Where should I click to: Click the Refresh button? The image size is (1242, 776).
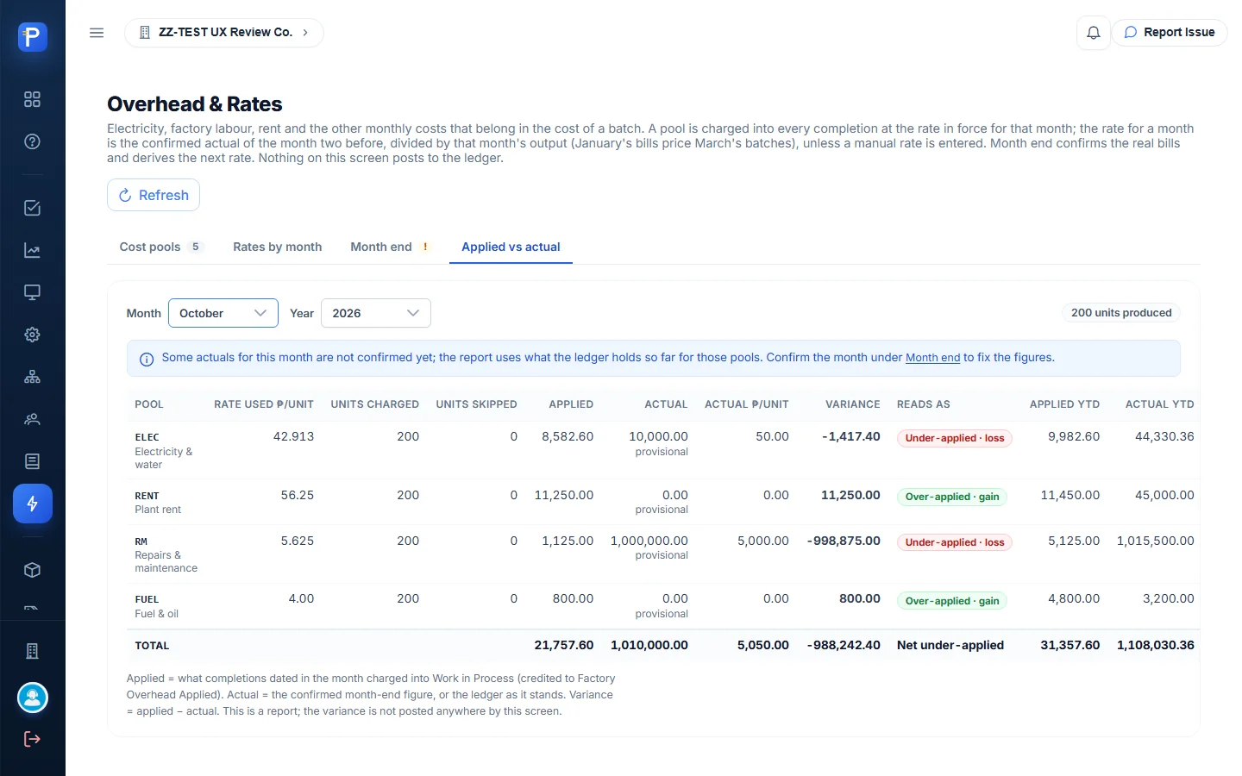click(154, 195)
